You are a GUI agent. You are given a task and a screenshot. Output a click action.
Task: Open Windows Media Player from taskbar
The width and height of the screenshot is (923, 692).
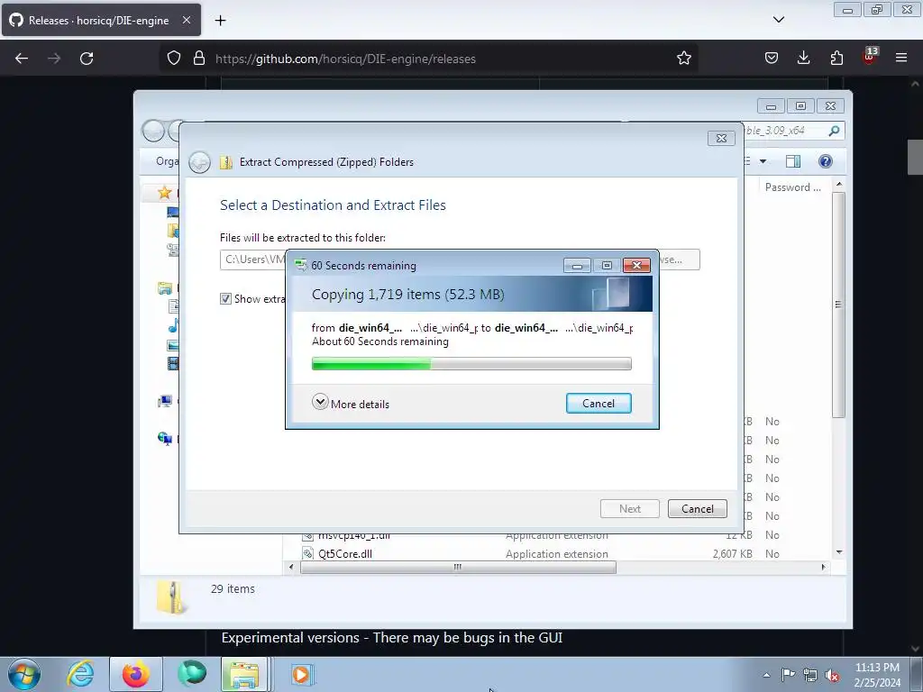point(301,674)
